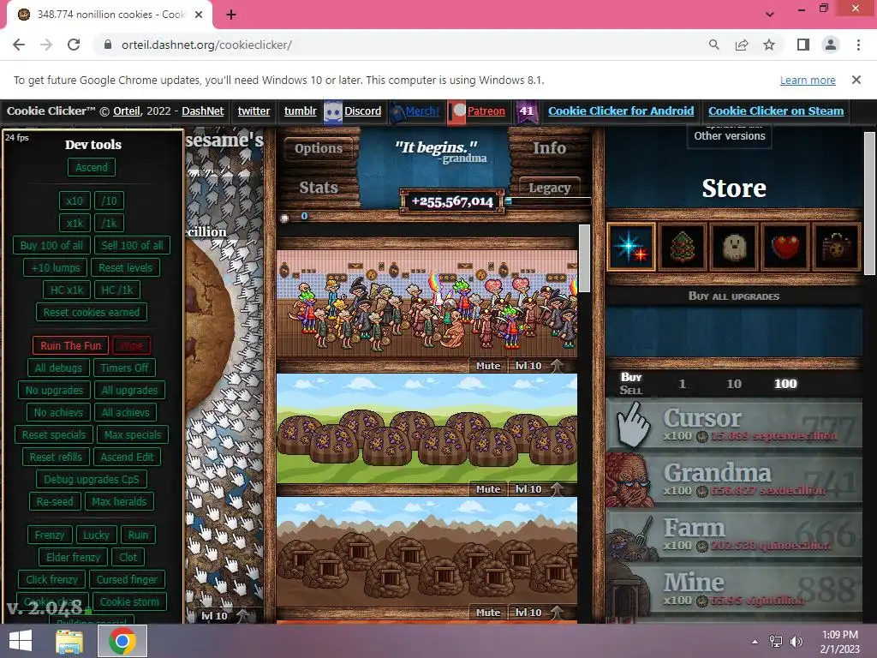Open a new Chrome tab

tap(231, 15)
